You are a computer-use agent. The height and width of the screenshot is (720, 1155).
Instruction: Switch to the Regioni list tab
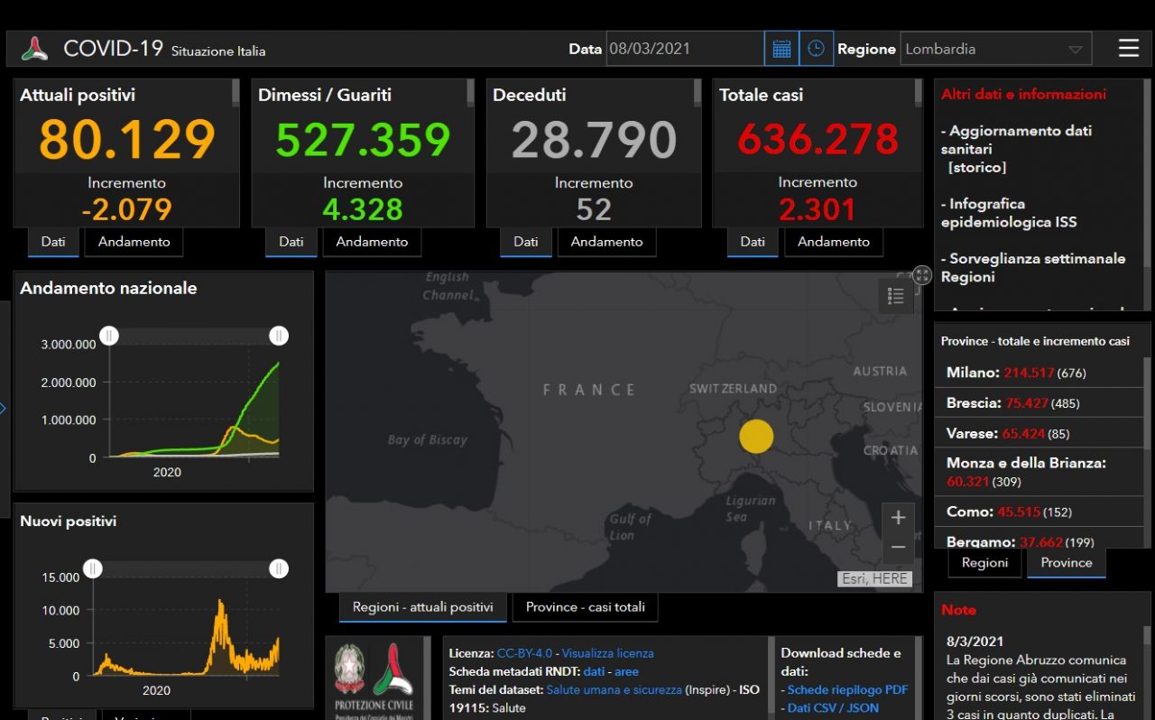984,563
